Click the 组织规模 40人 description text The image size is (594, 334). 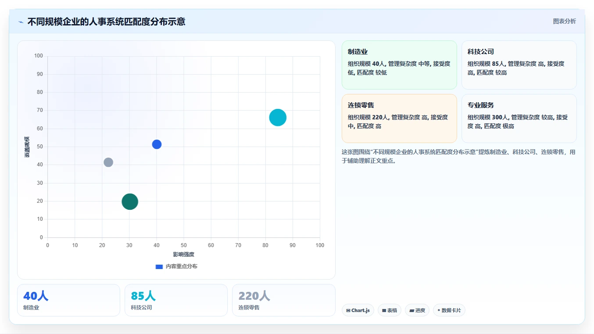399,68
